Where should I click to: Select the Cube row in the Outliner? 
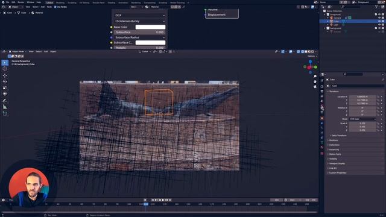pyautogui.click(x=352, y=21)
